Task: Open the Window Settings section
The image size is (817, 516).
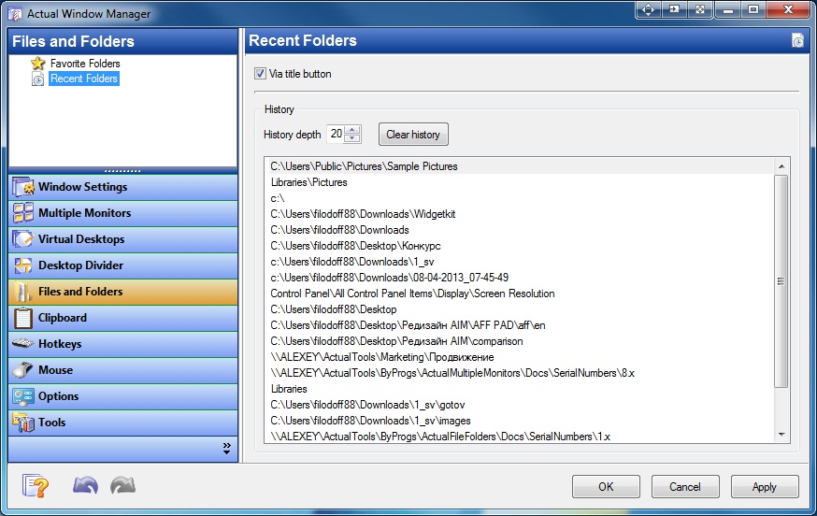Action: 123,187
